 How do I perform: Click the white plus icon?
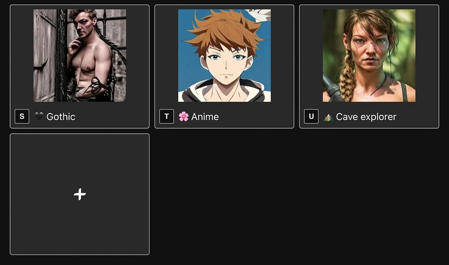[79, 195]
